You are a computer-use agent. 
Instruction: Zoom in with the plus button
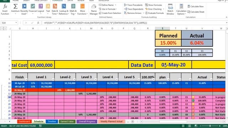click(220, 126)
